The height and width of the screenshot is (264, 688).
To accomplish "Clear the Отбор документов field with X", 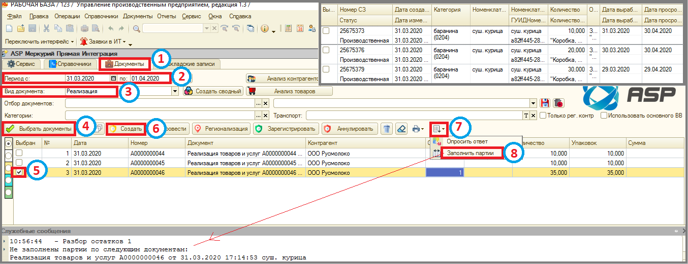I will tap(265, 103).
